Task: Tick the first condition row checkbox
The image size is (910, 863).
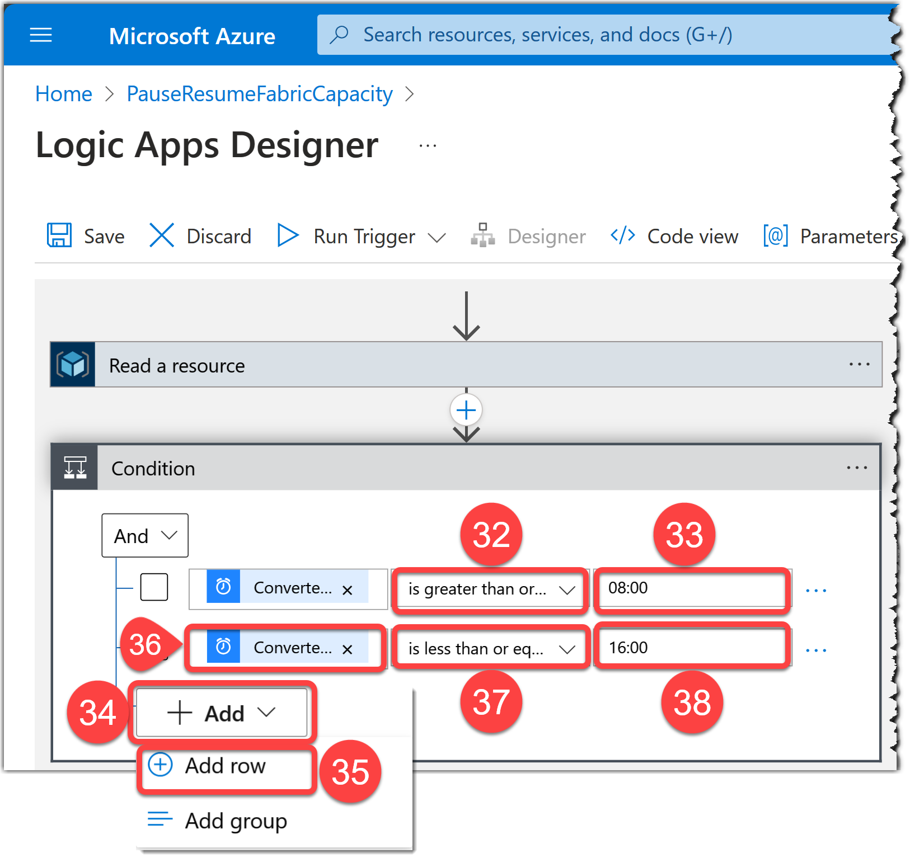Action: tap(154, 587)
